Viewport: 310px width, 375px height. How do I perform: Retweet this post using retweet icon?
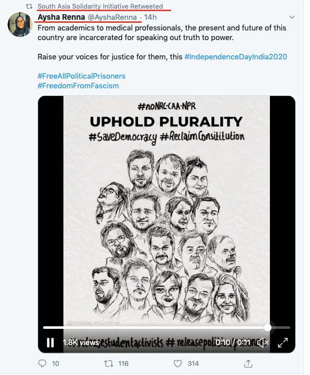108,363
